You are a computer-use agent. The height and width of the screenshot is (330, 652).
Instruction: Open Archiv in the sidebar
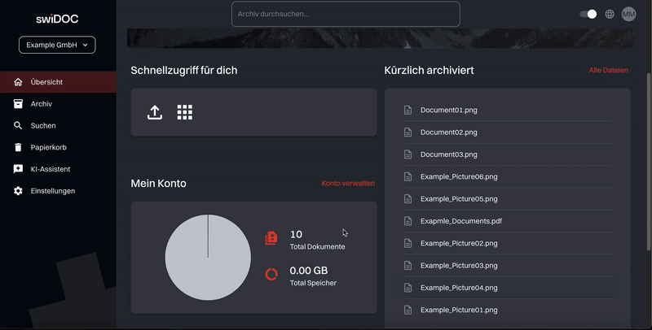41,104
